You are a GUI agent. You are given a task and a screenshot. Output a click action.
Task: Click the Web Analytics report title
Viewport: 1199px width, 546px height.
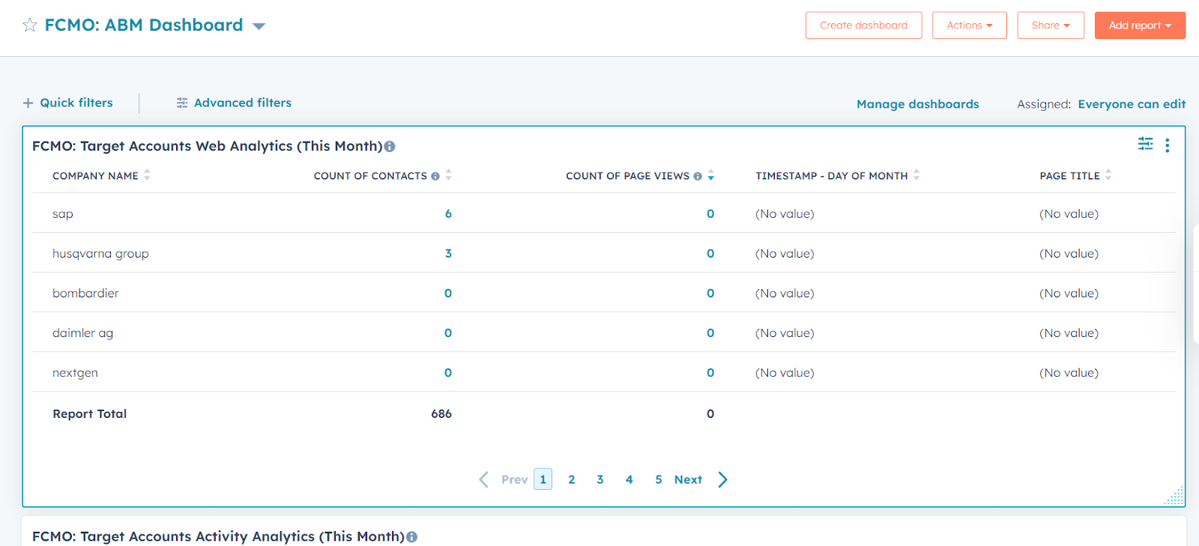click(x=208, y=146)
